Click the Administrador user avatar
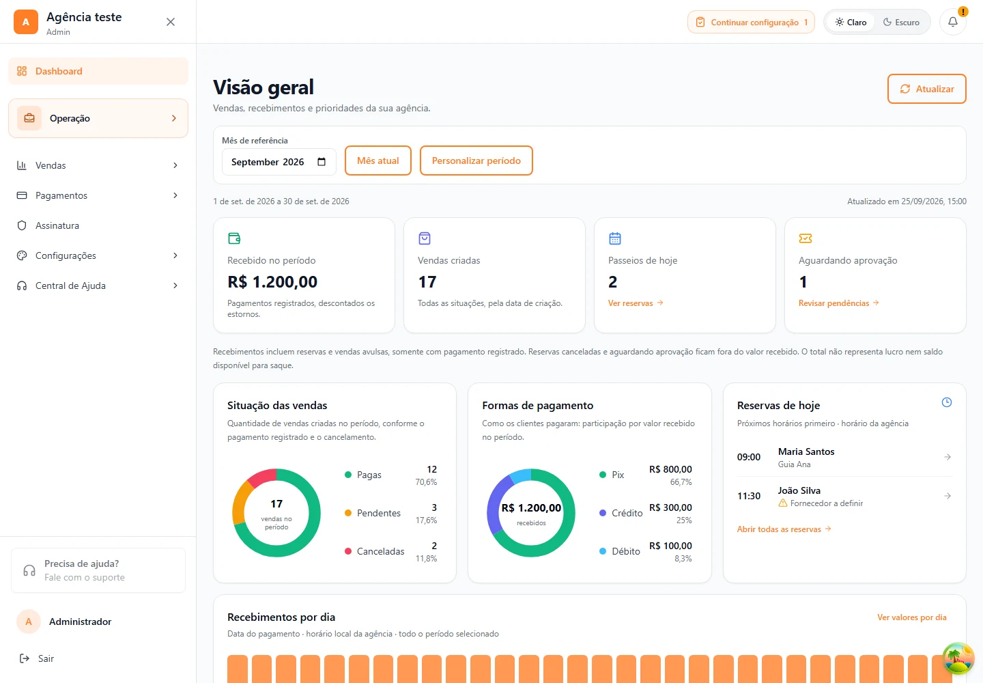 tap(29, 622)
